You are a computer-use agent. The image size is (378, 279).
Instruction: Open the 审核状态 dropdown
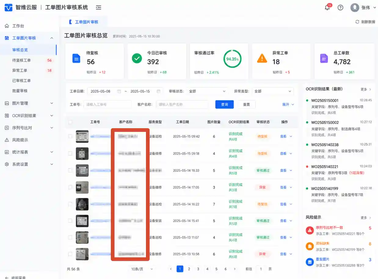point(207,91)
